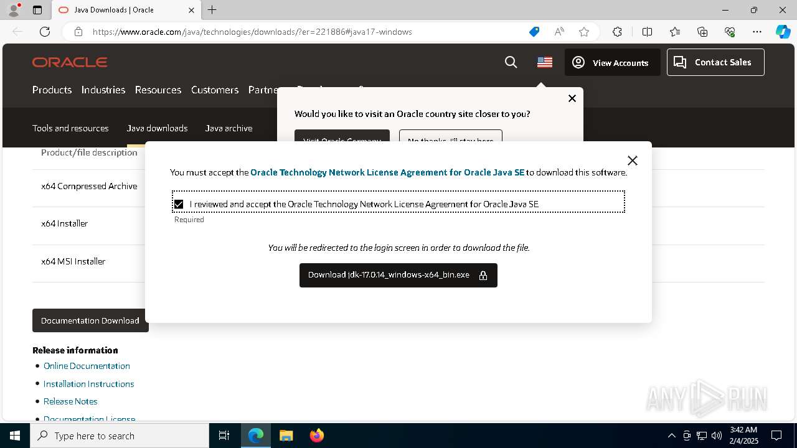This screenshot has width=797, height=448.
Task: Close the license agreement dialog
Action: pos(633,161)
